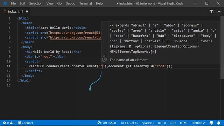Click the errors count in status bar
The height and width of the screenshot is (126, 224).
[6, 123]
